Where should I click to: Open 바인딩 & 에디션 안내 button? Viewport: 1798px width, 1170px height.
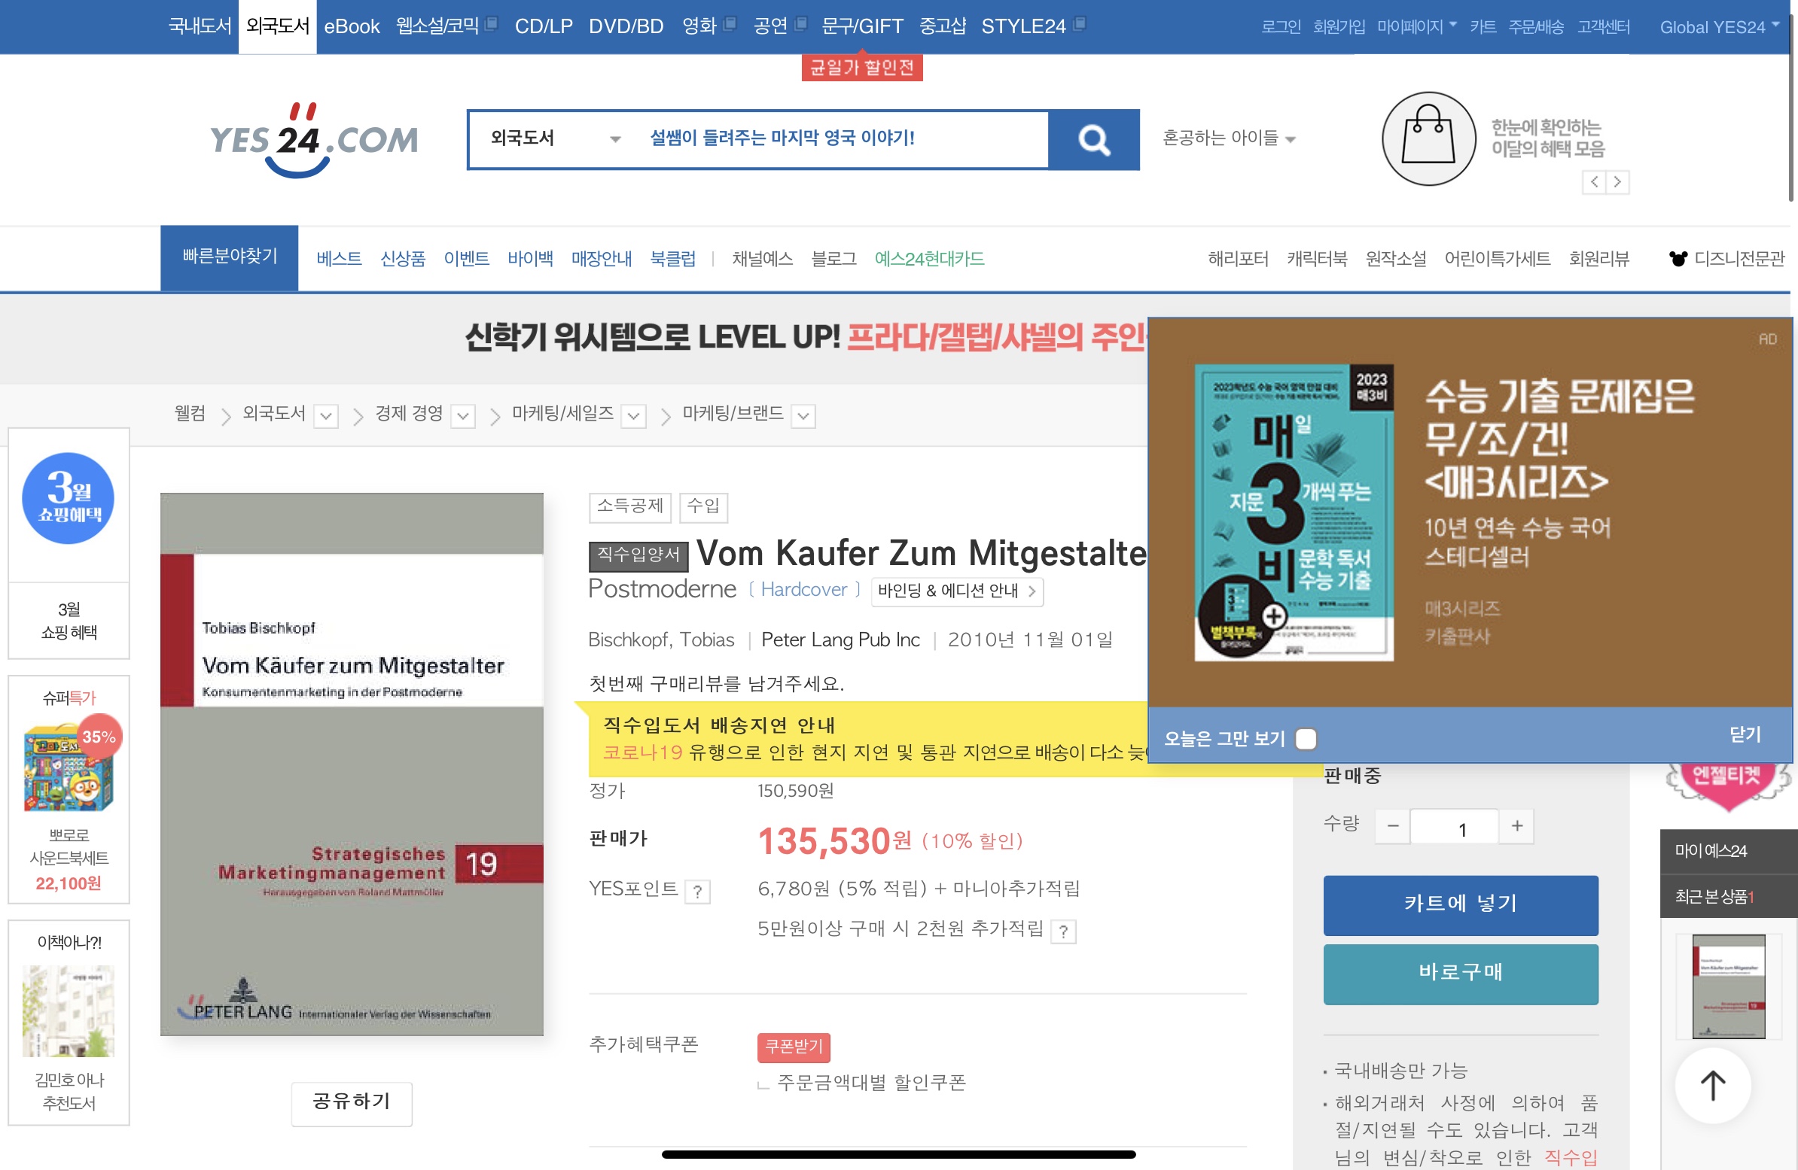tap(957, 591)
